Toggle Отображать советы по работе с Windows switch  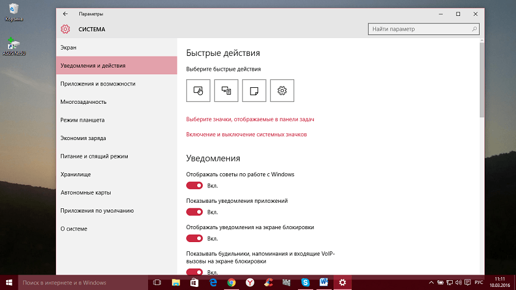(x=195, y=186)
